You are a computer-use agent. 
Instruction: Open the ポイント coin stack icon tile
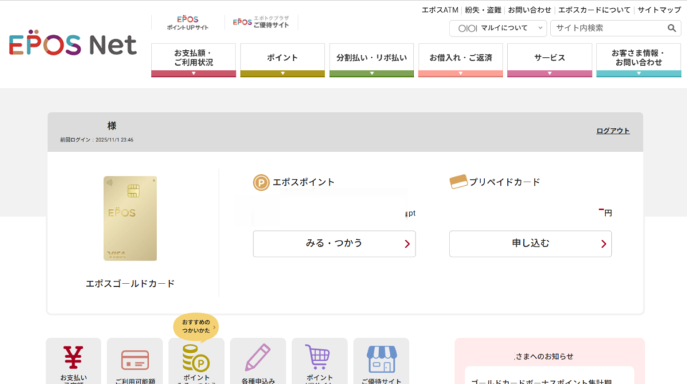pyautogui.click(x=197, y=362)
